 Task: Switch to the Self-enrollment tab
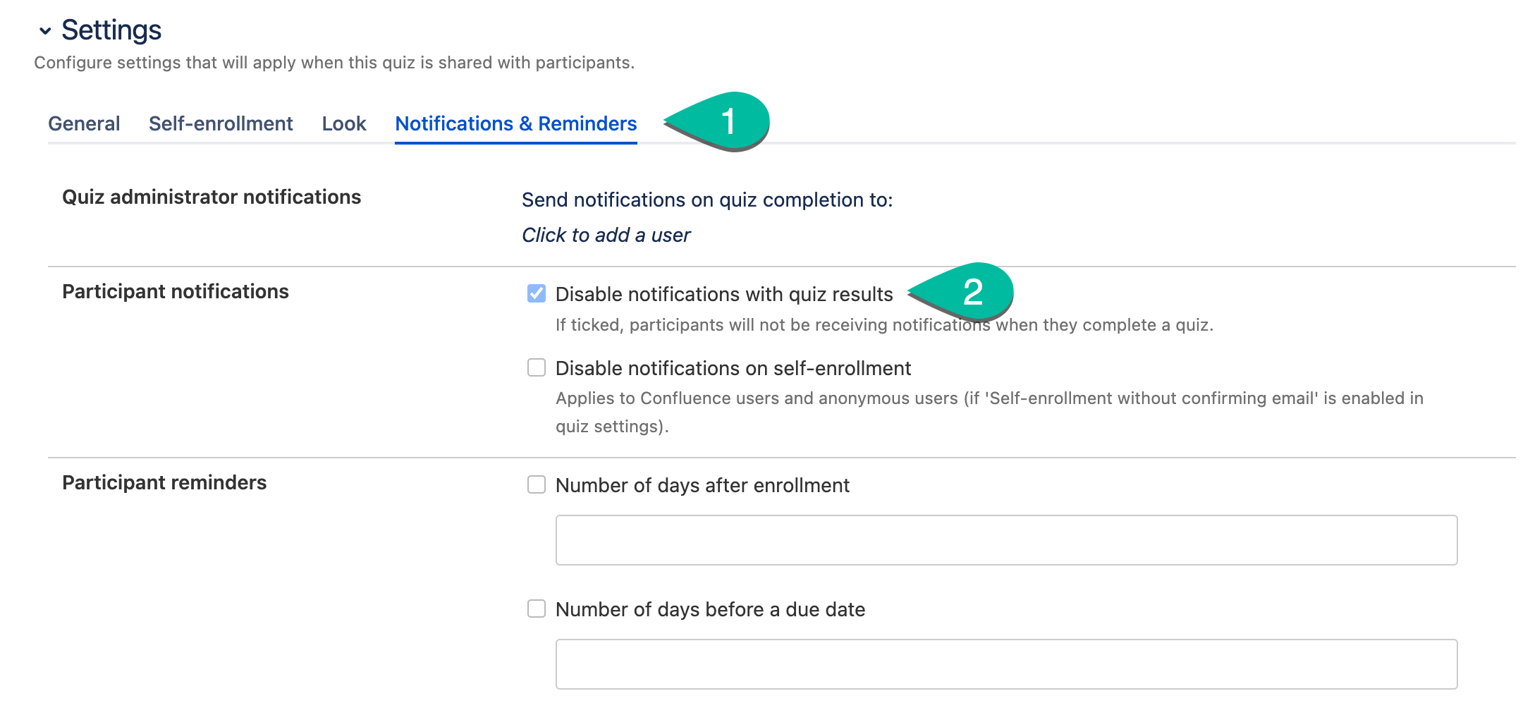(x=221, y=124)
